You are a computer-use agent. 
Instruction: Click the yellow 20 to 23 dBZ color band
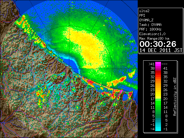click(158, 94)
